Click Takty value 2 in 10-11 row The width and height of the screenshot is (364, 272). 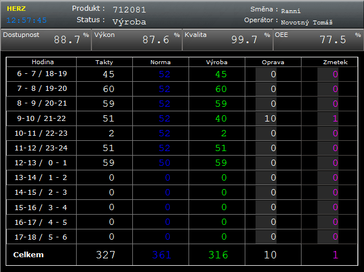[111, 133]
